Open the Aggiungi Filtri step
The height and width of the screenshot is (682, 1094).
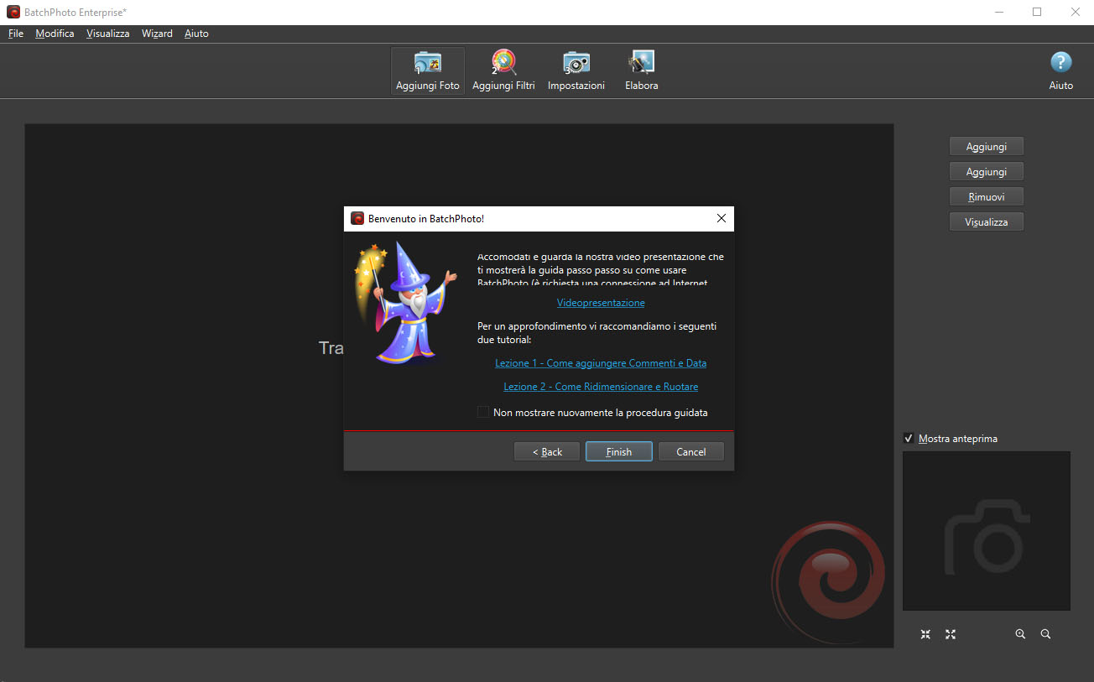pos(503,70)
